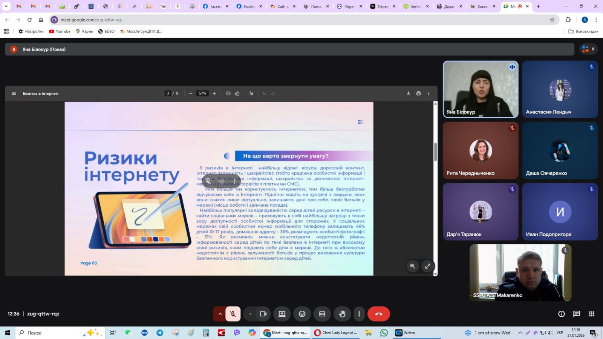
Task: Open the meeting chat panel
Action: 576,314
